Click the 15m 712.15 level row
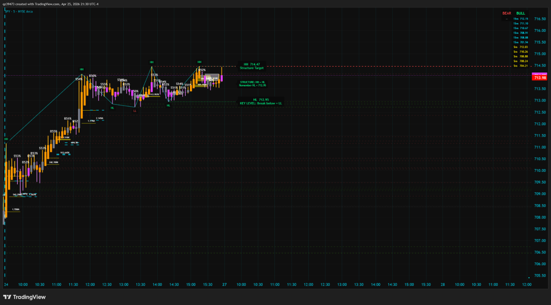Viewport: 551px width, 305px height. [520, 19]
